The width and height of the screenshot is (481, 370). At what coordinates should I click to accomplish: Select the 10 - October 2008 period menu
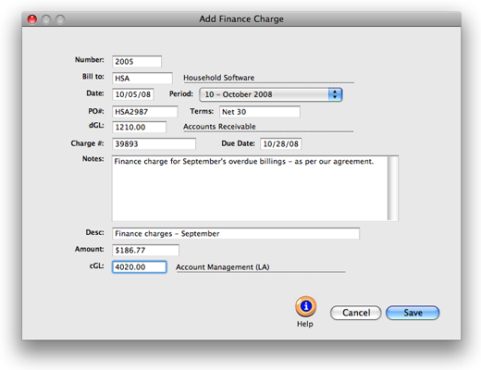pyautogui.click(x=271, y=94)
